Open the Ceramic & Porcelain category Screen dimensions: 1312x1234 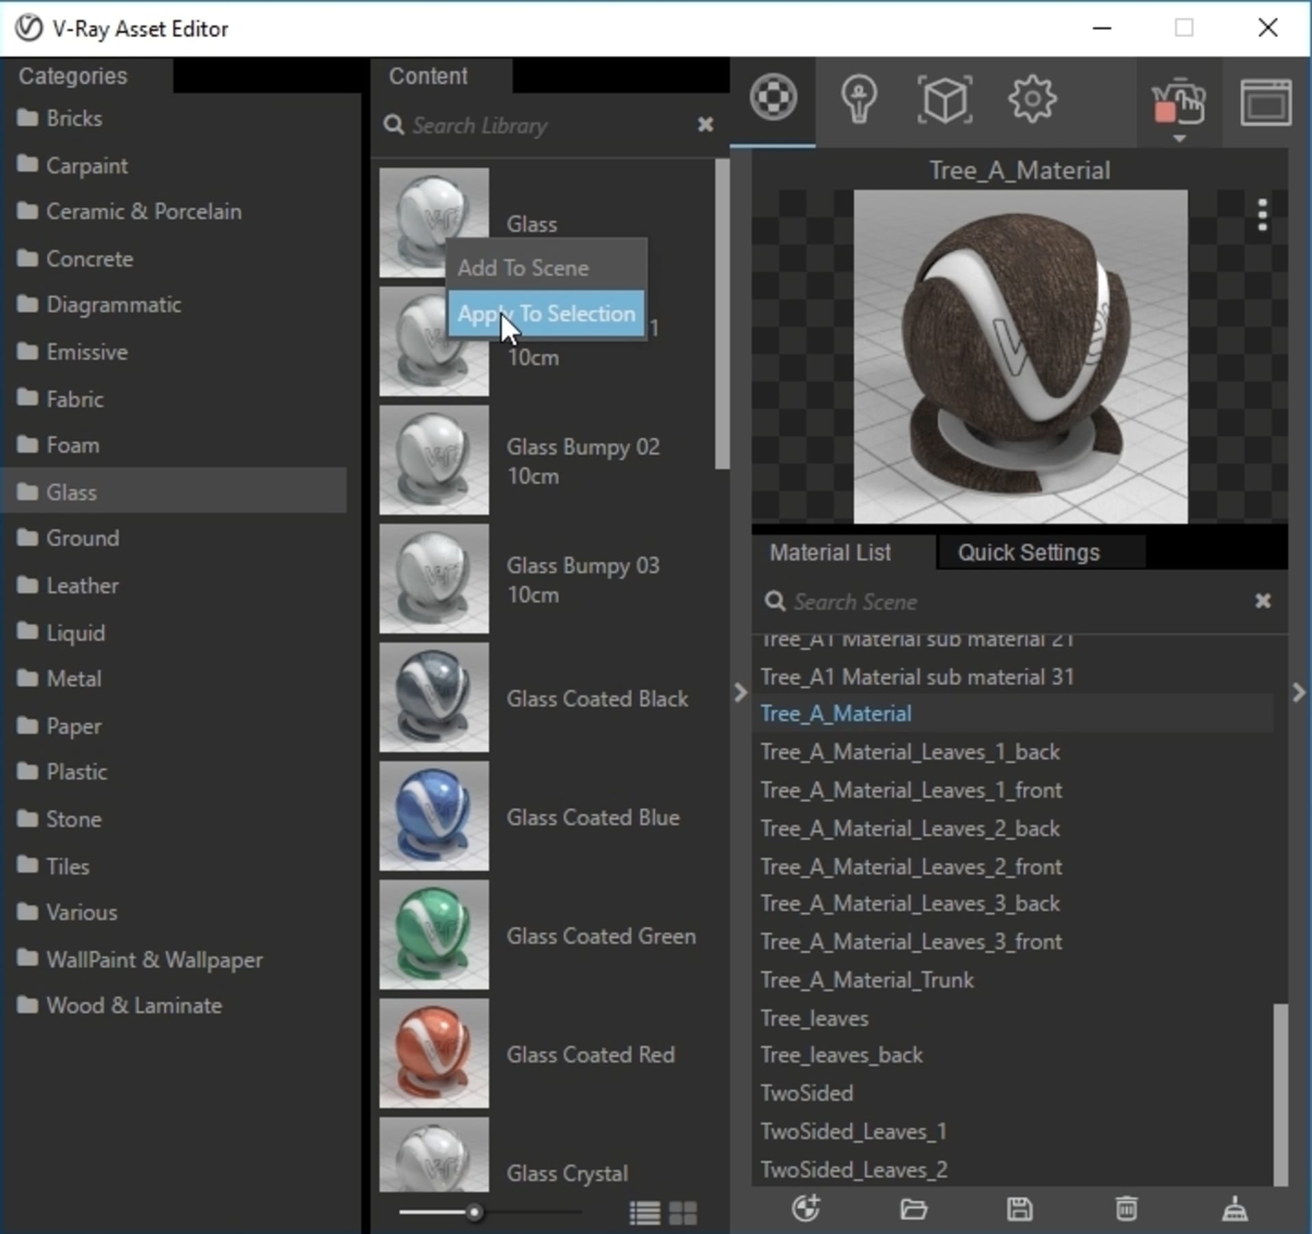click(x=129, y=211)
